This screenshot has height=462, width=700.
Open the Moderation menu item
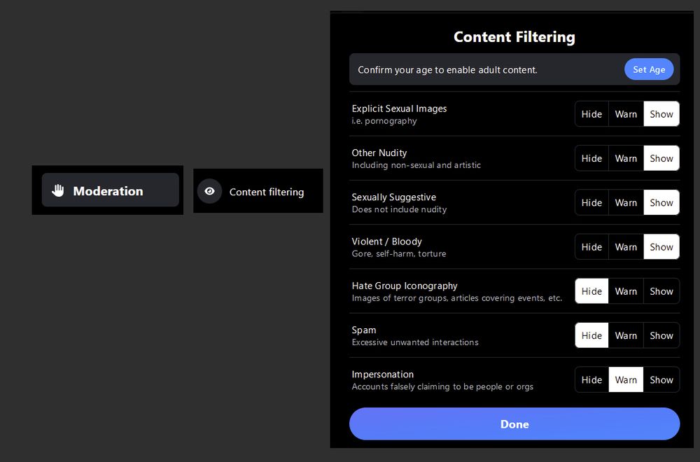tap(111, 190)
